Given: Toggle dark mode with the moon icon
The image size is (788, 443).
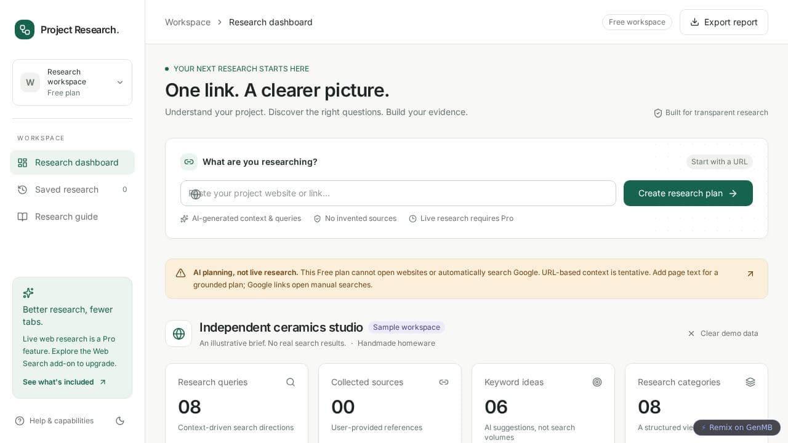Looking at the screenshot, I should [x=120, y=421].
